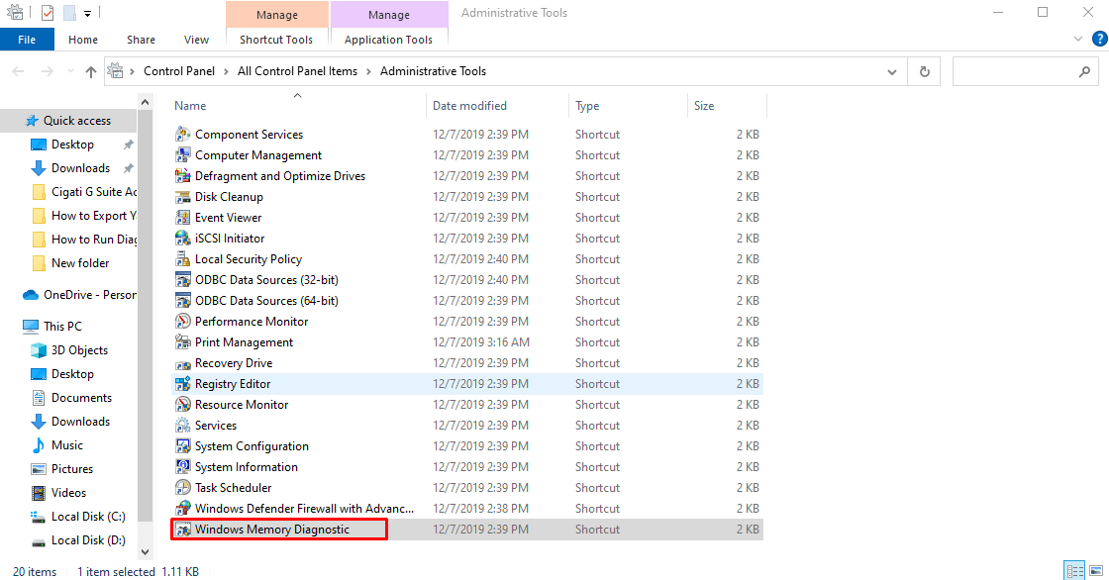Sort by Name column header
The image size is (1109, 580).
point(297,105)
